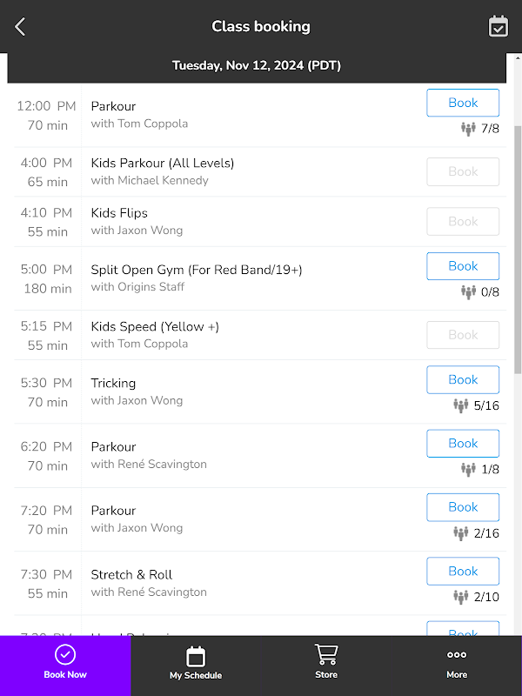Screen dimensions: 522x696
Task: Book the 12:00 PM Parkour class
Action: (463, 103)
